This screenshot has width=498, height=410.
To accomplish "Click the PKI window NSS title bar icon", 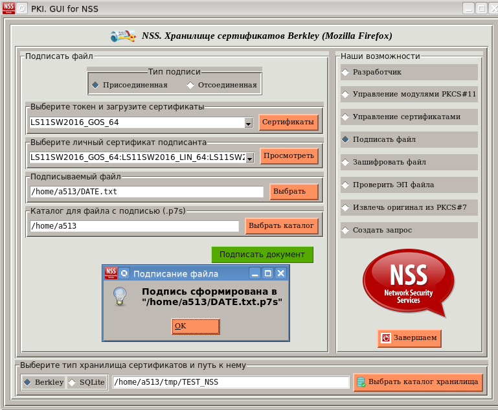I will click(x=8, y=8).
